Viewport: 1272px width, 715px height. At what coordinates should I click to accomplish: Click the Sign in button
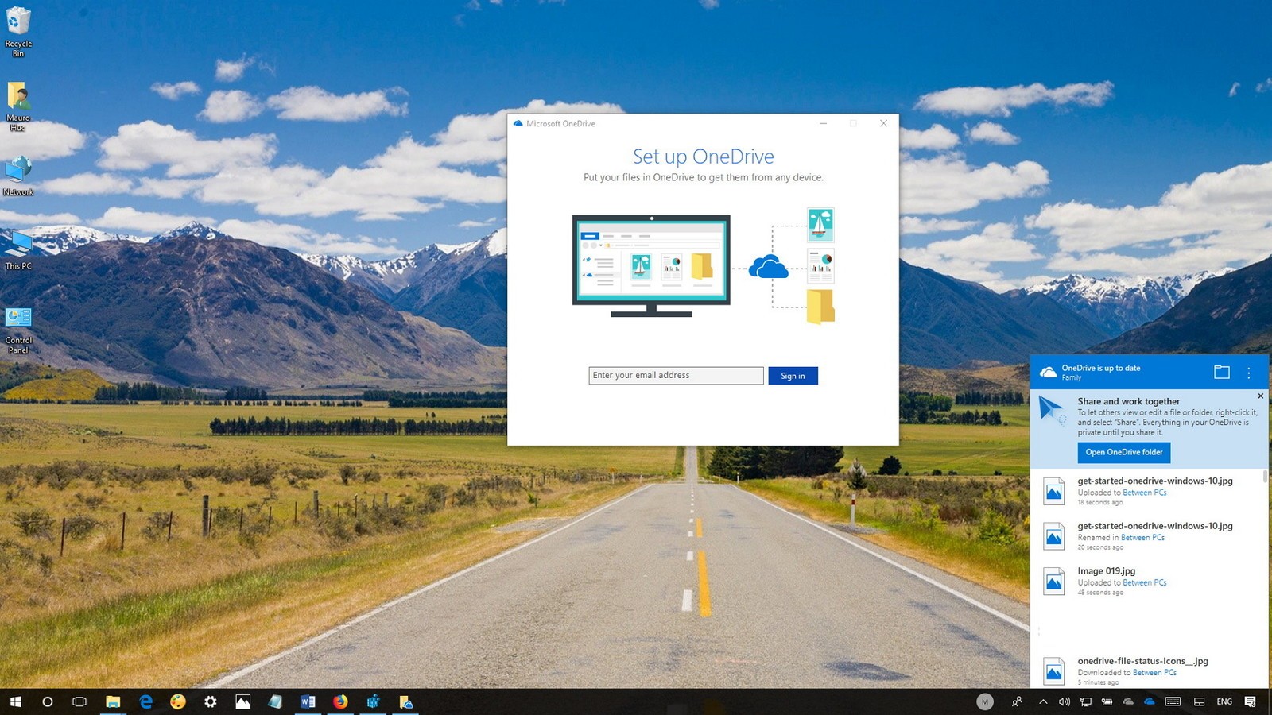tap(793, 375)
